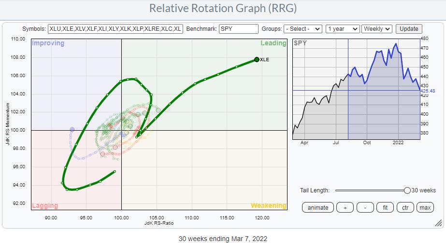Click the XLE head marker on the graph

256,60
